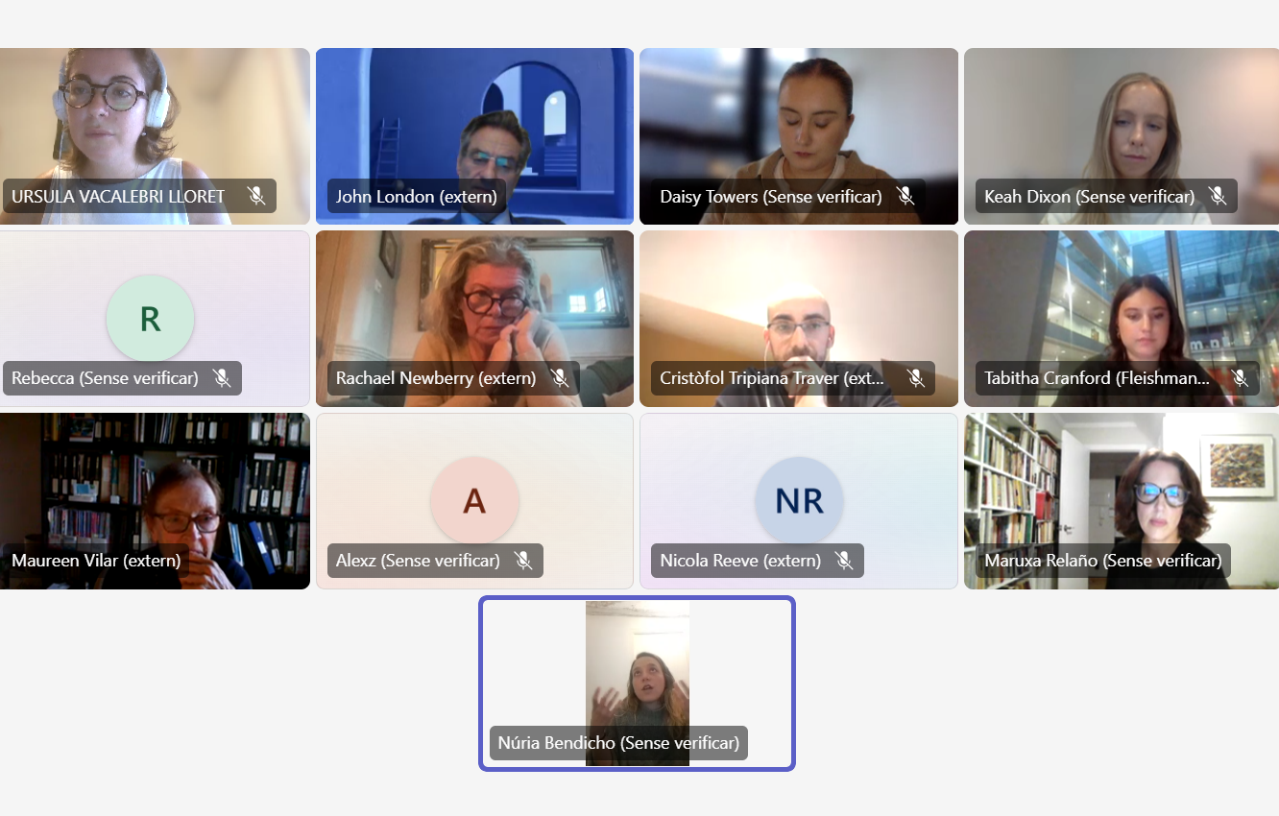Click muted mic icon beside Tabitha Cranford

tap(1240, 378)
